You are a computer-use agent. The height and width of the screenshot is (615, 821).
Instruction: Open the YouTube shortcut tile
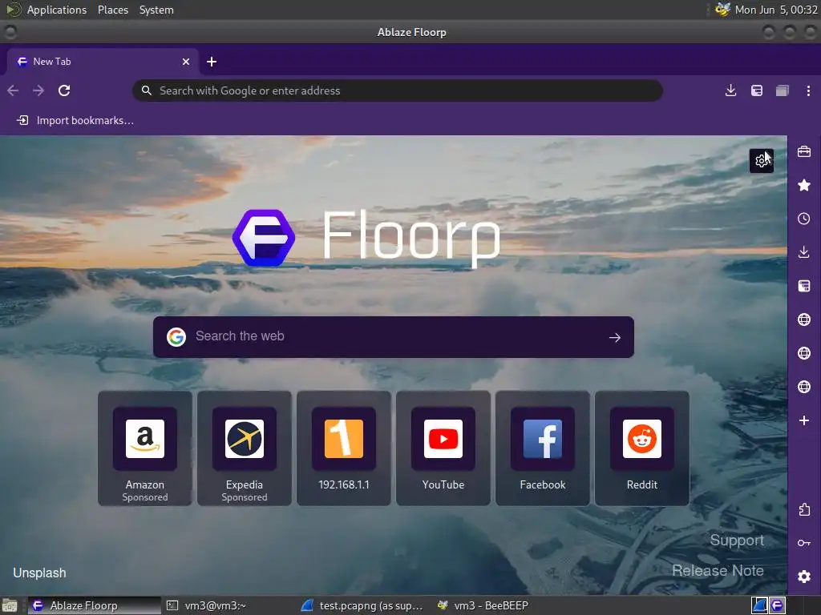click(443, 448)
